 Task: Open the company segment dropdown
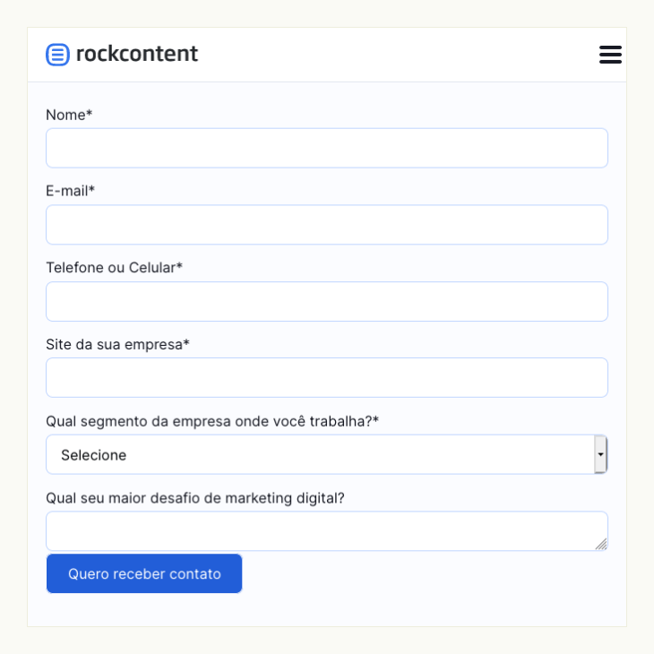click(x=327, y=454)
